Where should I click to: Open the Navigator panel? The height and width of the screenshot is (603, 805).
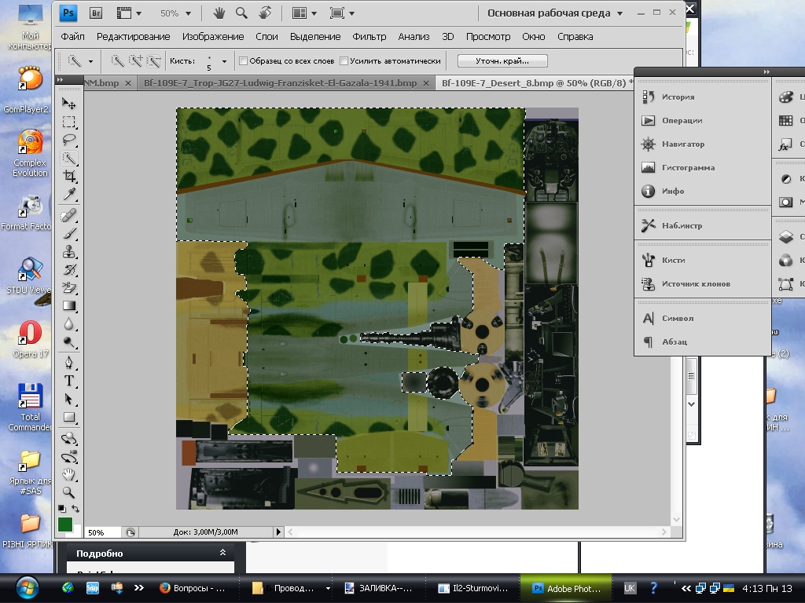point(682,144)
